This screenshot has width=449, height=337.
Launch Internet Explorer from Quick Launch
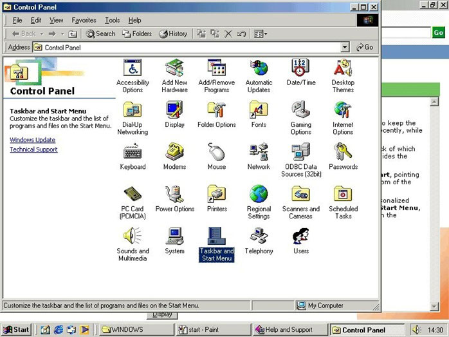click(x=59, y=330)
